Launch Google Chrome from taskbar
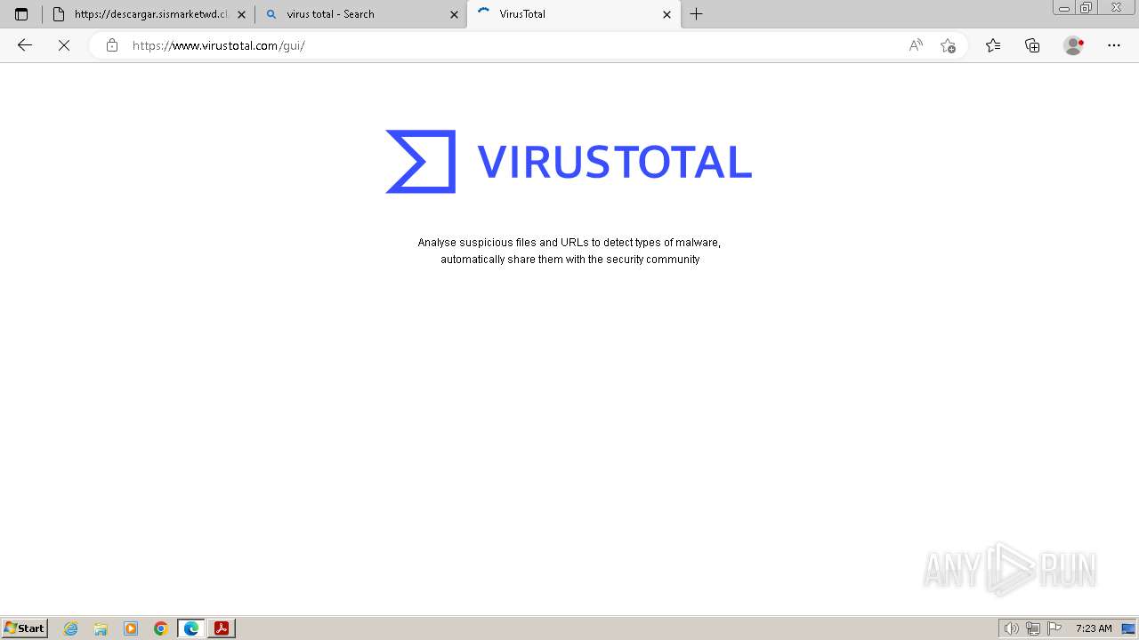Viewport: 1139px width, 640px height. click(x=161, y=628)
